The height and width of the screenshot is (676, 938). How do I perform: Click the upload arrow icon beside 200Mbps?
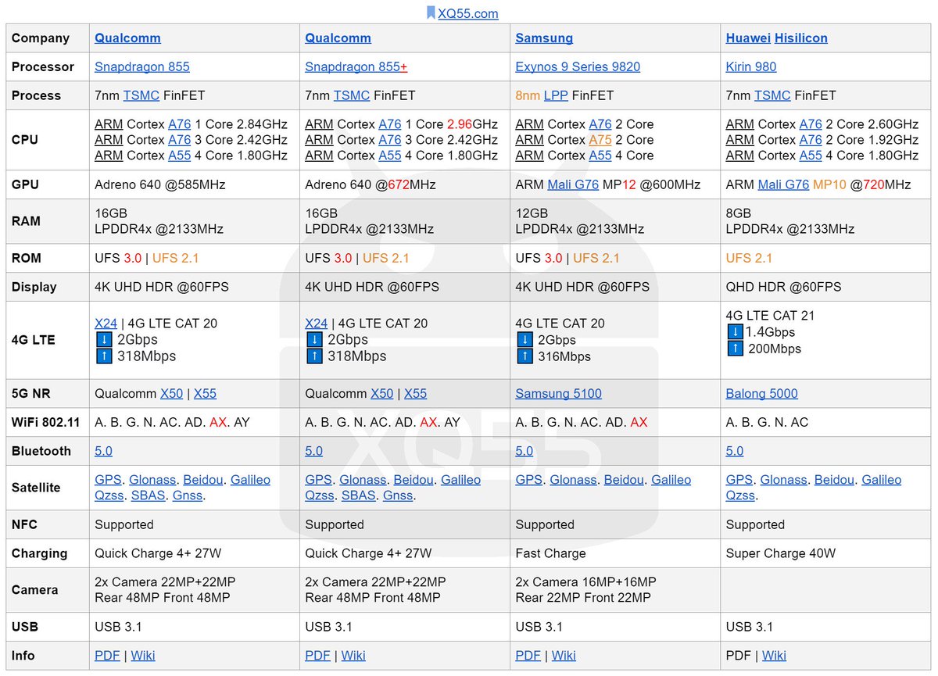(734, 349)
